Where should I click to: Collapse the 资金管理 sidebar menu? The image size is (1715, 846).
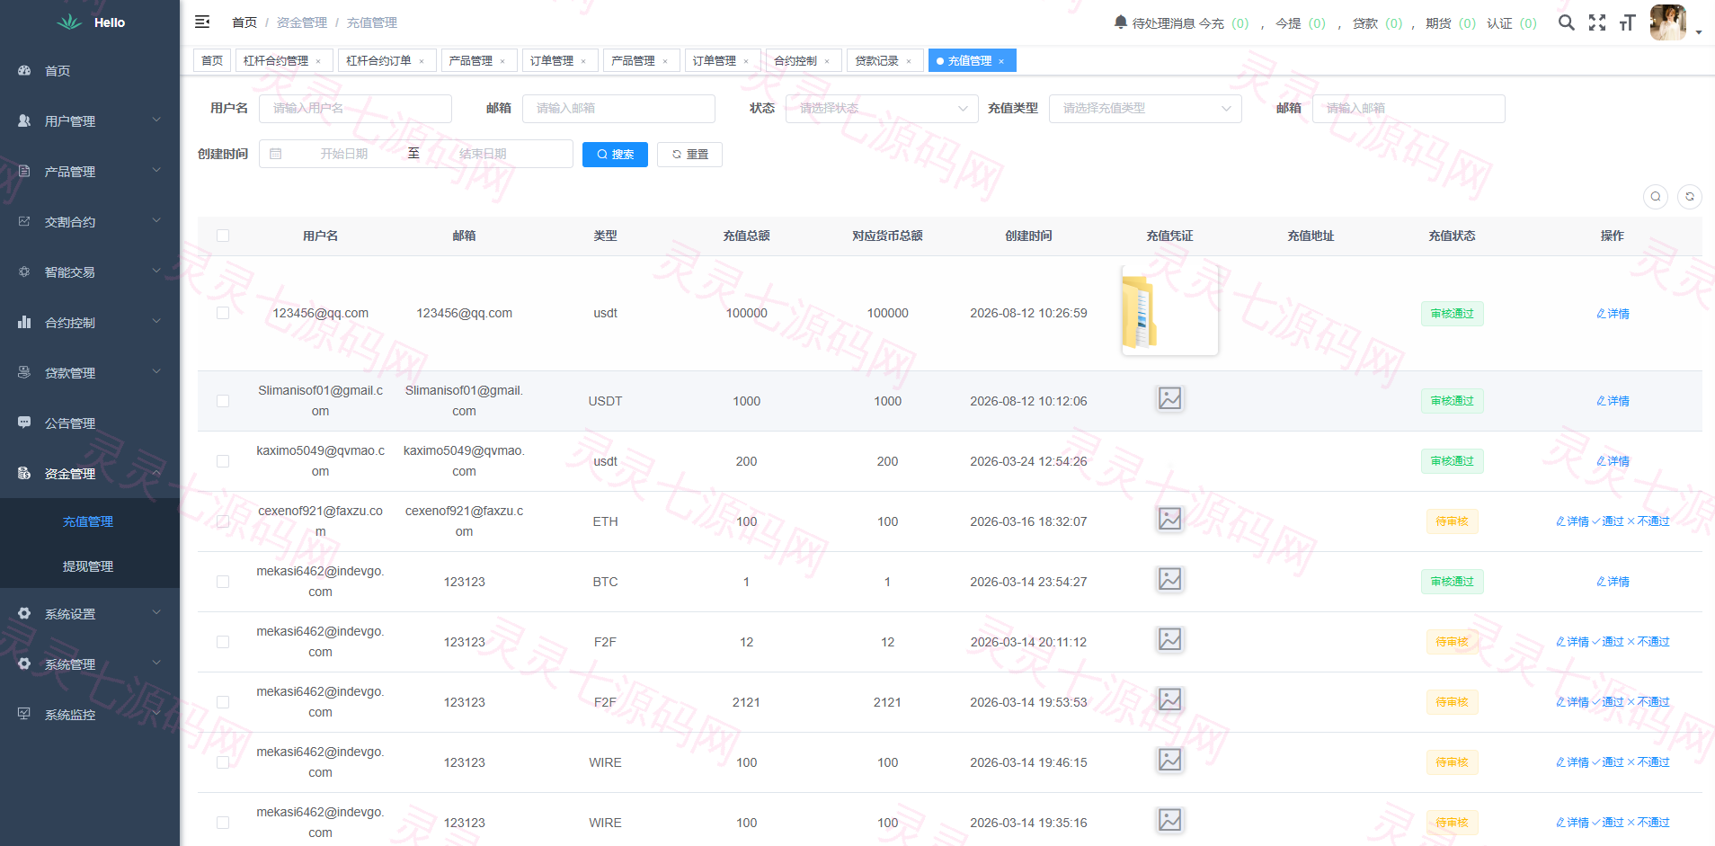(x=90, y=473)
